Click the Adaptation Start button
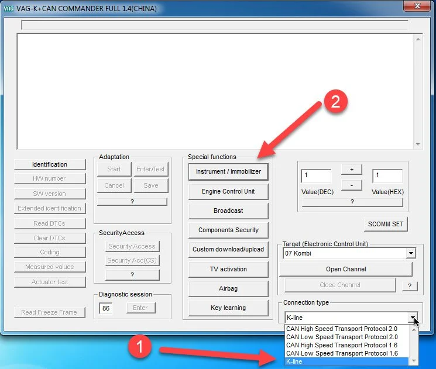Viewport: 436px width, 369px height. [x=114, y=169]
